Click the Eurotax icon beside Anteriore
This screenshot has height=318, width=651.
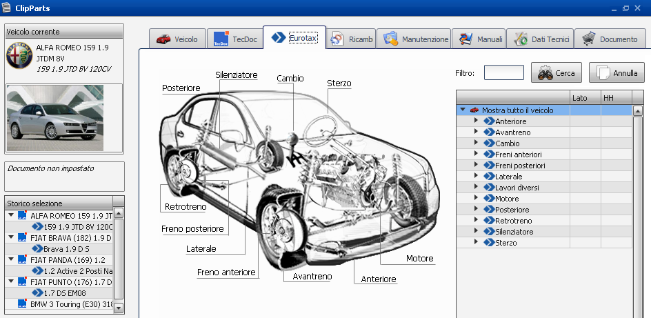click(x=489, y=121)
